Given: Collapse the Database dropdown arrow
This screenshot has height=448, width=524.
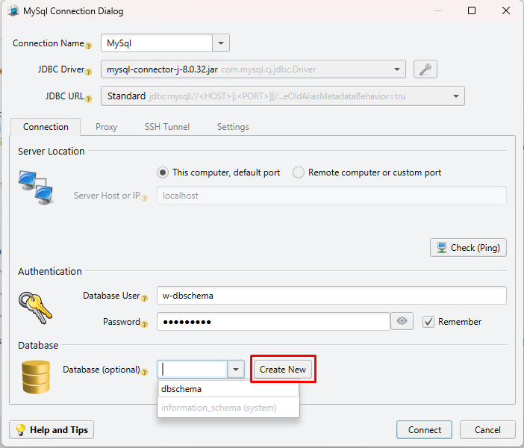Looking at the screenshot, I should click(236, 370).
